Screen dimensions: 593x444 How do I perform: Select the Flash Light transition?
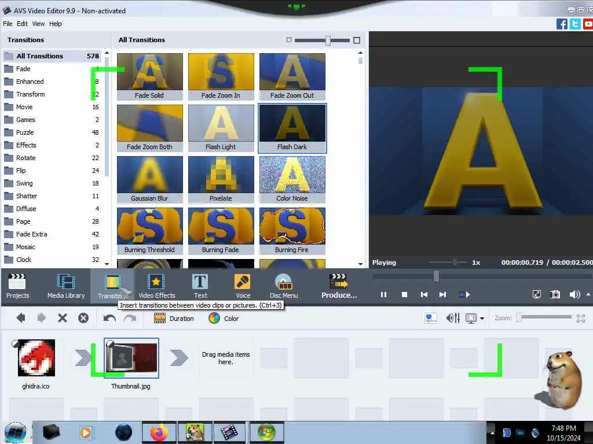pos(221,128)
